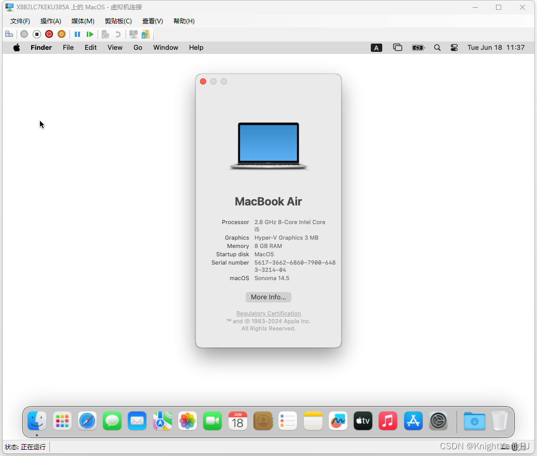
Task: Open the 文件(F) menu
Action: 20,21
